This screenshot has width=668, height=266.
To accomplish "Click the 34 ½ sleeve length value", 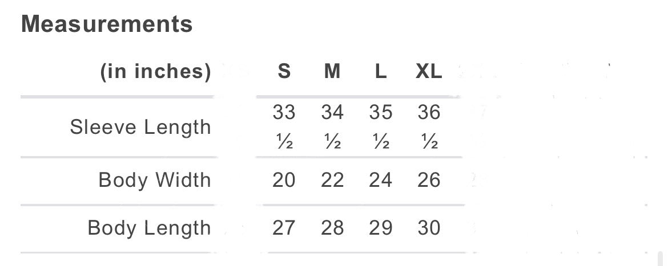I will pyautogui.click(x=332, y=126).
